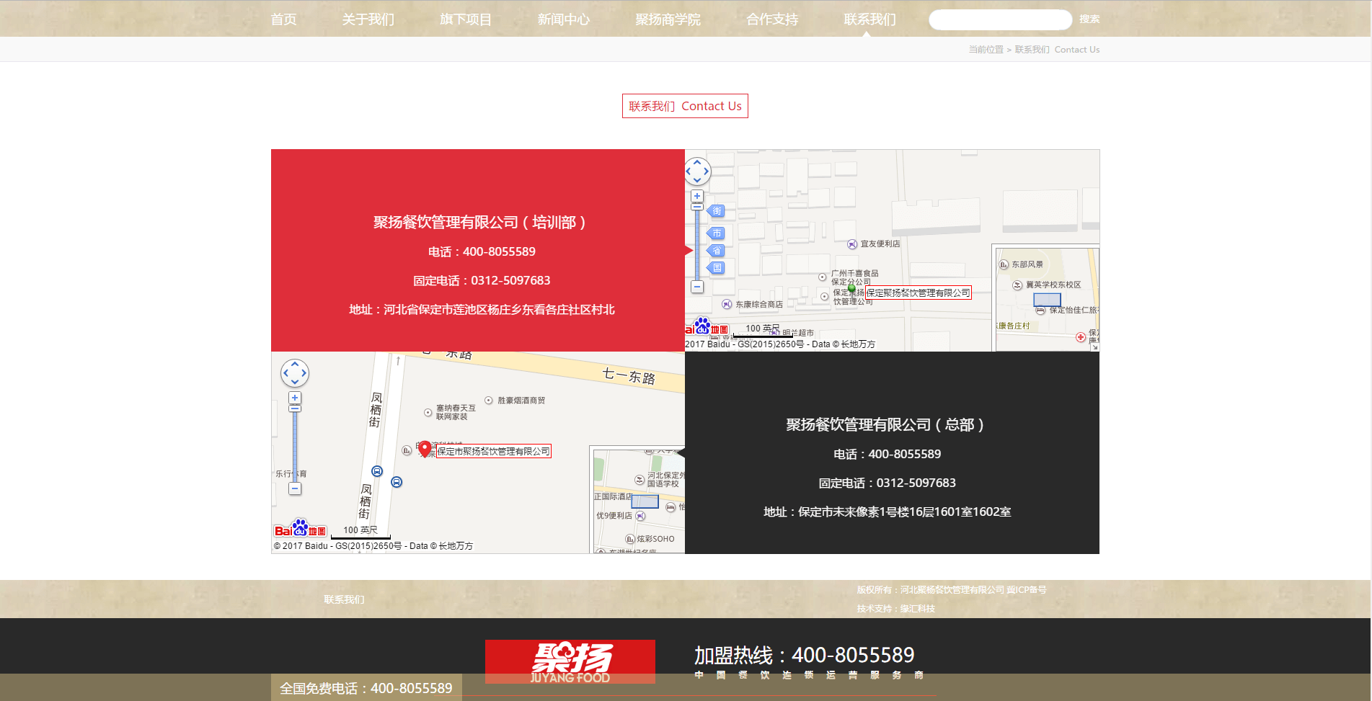The image size is (1372, 701).
Task: Open the 关于我们 navigation menu
Action: (x=368, y=19)
